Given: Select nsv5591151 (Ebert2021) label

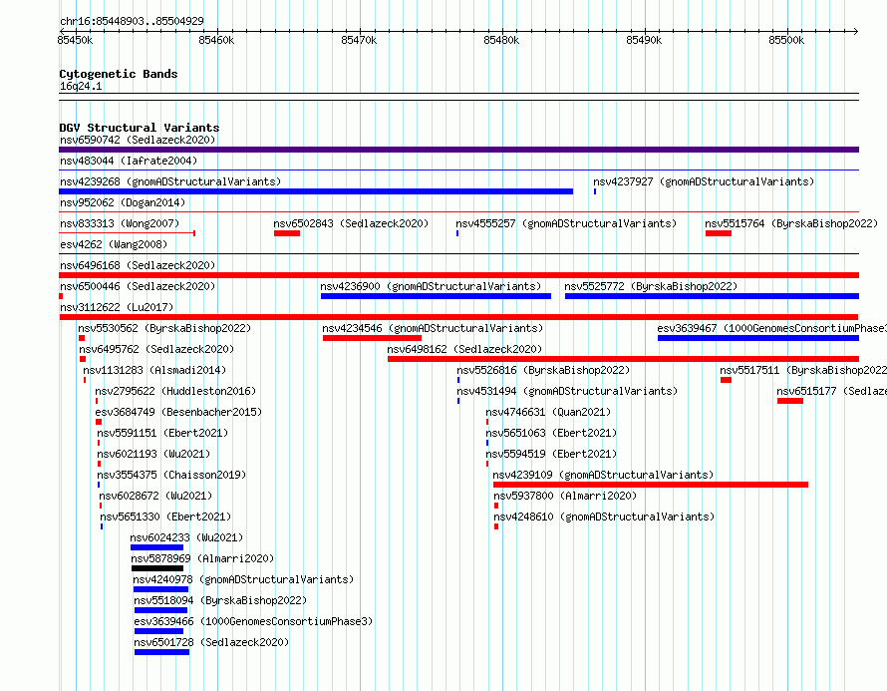Looking at the screenshot, I should click(162, 433).
